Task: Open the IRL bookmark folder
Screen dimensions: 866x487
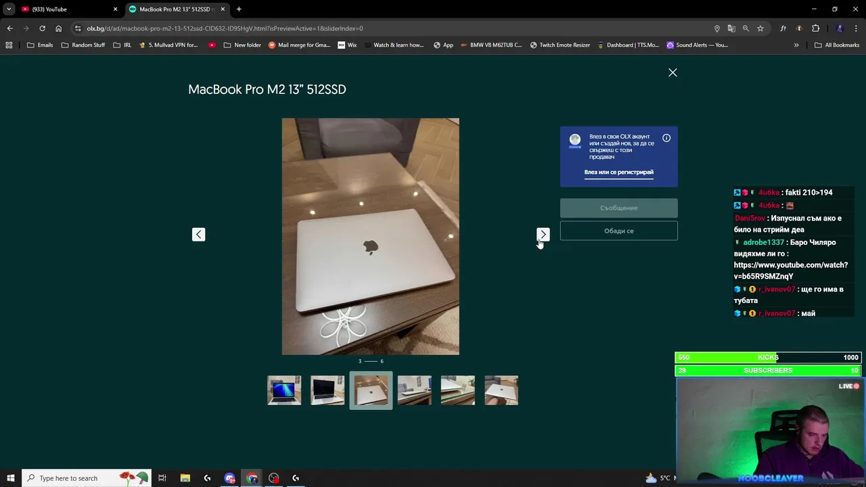Action: click(122, 45)
